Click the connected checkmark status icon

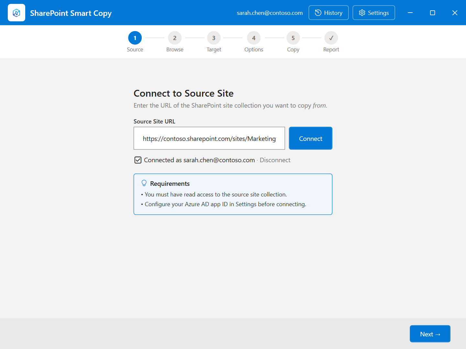[138, 160]
